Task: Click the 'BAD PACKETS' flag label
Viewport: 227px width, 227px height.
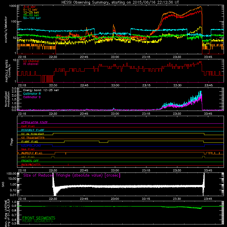Action: coord(31,165)
